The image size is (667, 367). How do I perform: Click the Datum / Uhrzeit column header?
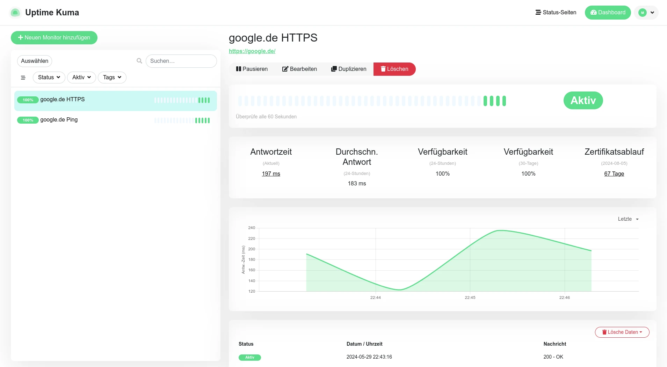(364, 344)
